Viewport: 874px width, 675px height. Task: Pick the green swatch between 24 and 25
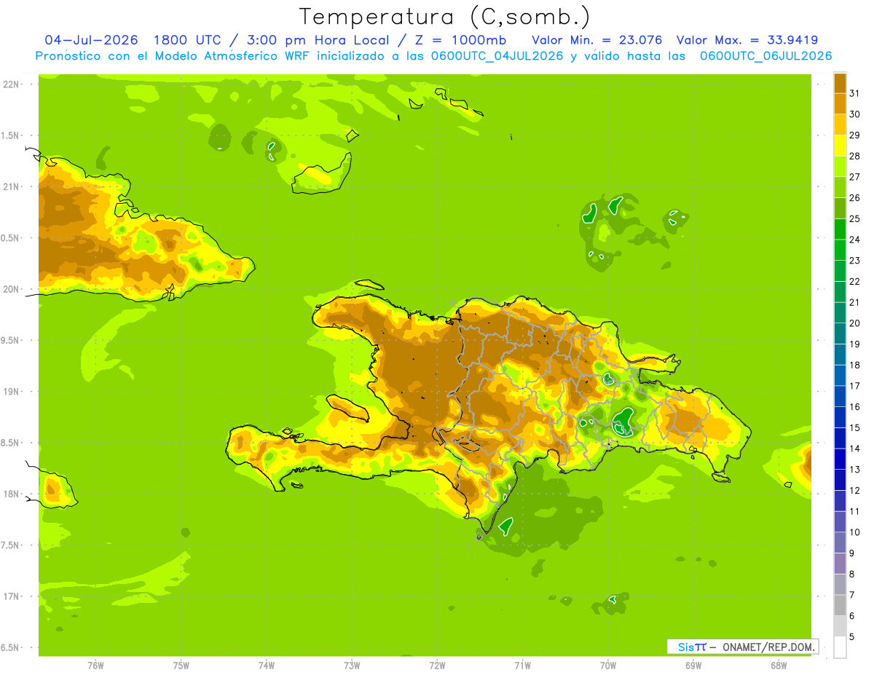840,229
